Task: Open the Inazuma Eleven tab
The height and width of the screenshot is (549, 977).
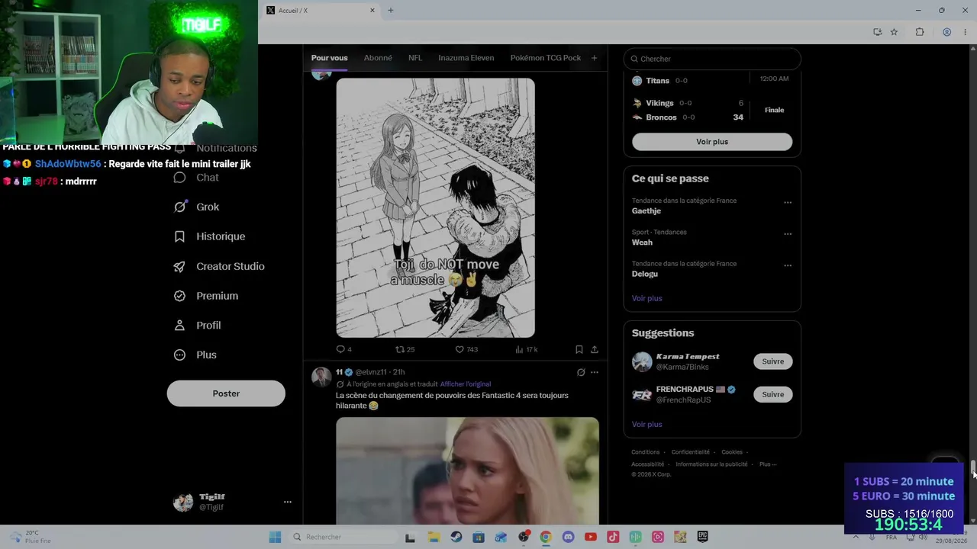Action: pyautogui.click(x=466, y=58)
